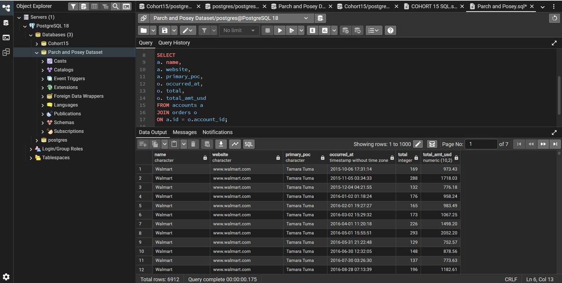Screen dimensions: 562x283
Task: Click the Page No input field
Action: (481, 144)
